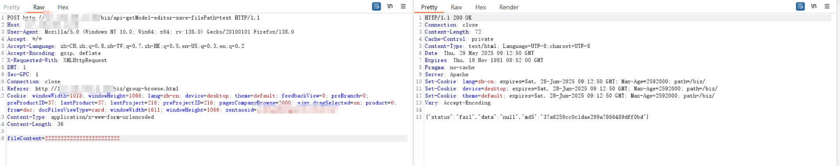Click response Content-Type: text/html line
Viewport: 840px width, 166px height.
[x=507, y=46]
